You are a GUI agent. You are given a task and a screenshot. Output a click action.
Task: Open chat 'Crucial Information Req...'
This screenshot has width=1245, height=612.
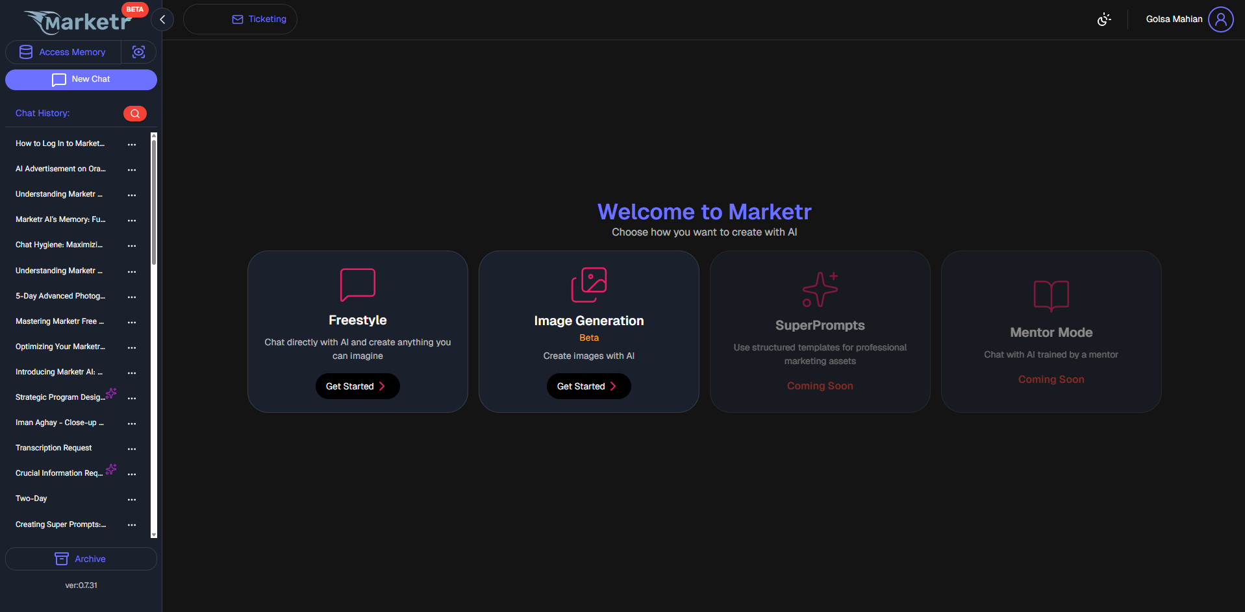point(59,473)
